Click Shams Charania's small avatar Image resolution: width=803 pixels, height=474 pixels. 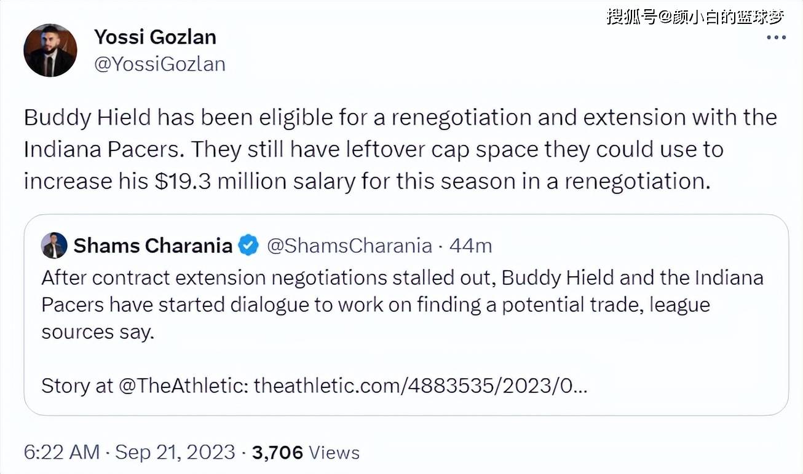54,246
